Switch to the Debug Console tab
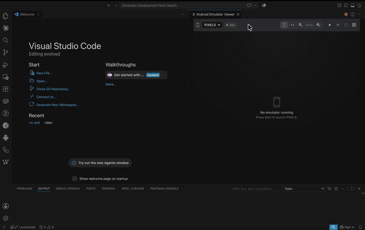The image size is (365, 230). click(x=68, y=188)
